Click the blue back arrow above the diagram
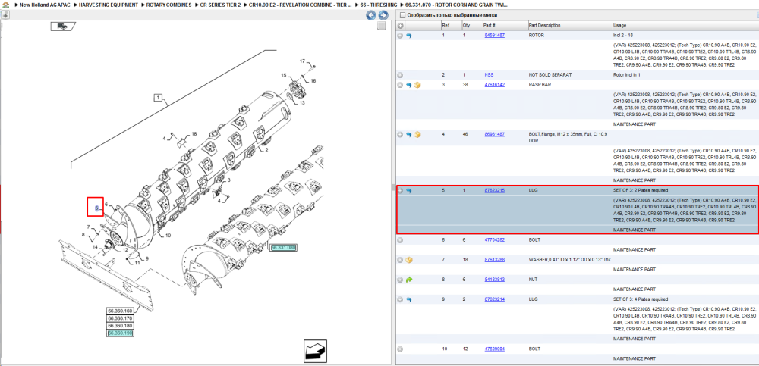This screenshot has height=366, width=759. coord(371,15)
